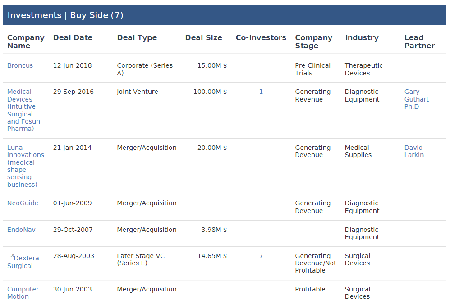Open lead partner Gary Guthart Ph.D profile

pyautogui.click(x=416, y=99)
